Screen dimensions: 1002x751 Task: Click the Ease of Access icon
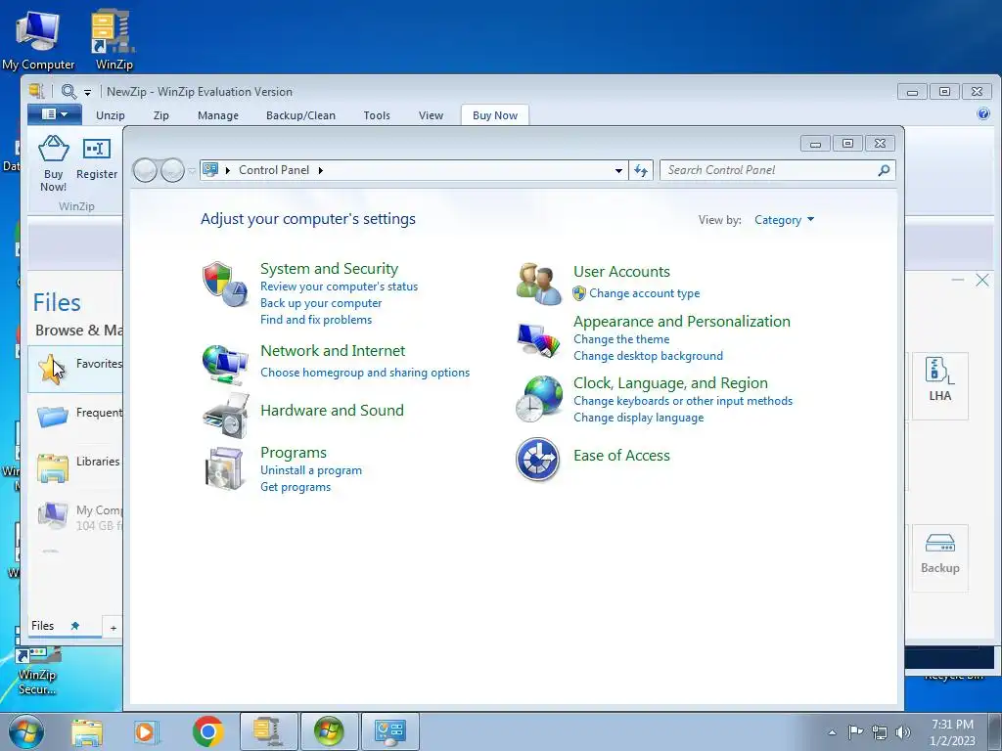(538, 460)
